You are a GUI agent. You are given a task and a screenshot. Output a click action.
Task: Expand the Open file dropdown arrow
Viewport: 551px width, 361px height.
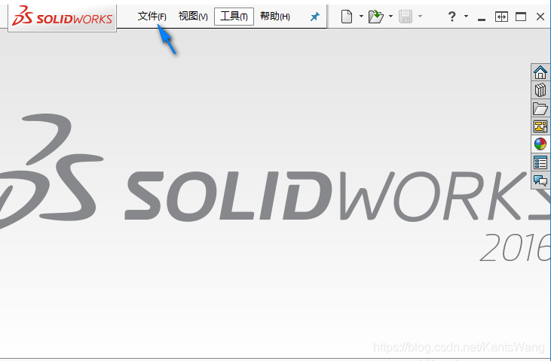pyautogui.click(x=390, y=16)
